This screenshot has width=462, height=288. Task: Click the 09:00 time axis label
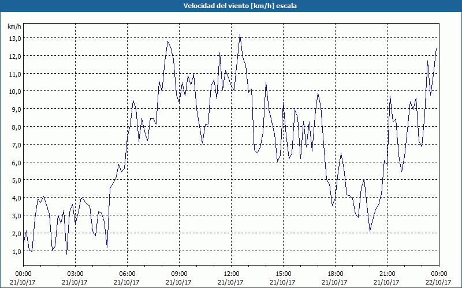(179, 274)
